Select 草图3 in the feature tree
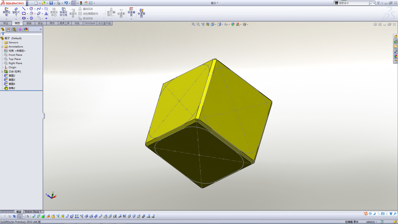The image size is (398, 224). [x=12, y=80]
